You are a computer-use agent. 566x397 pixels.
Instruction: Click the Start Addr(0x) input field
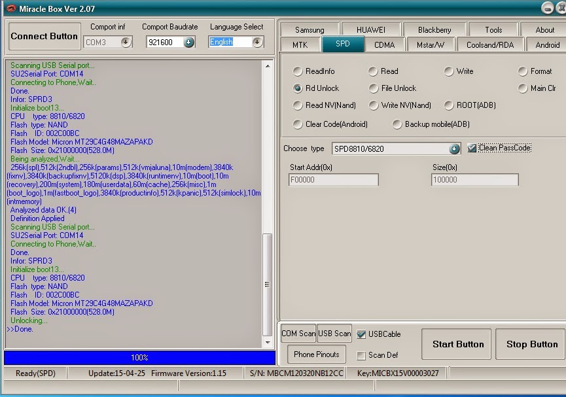pos(334,180)
